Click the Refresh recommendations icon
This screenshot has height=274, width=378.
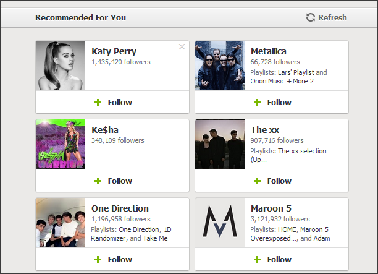(x=311, y=17)
